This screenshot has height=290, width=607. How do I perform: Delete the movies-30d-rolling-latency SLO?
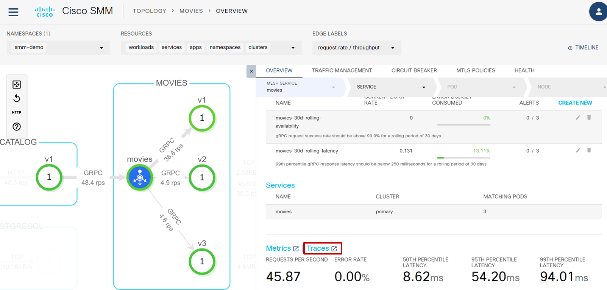(x=589, y=150)
